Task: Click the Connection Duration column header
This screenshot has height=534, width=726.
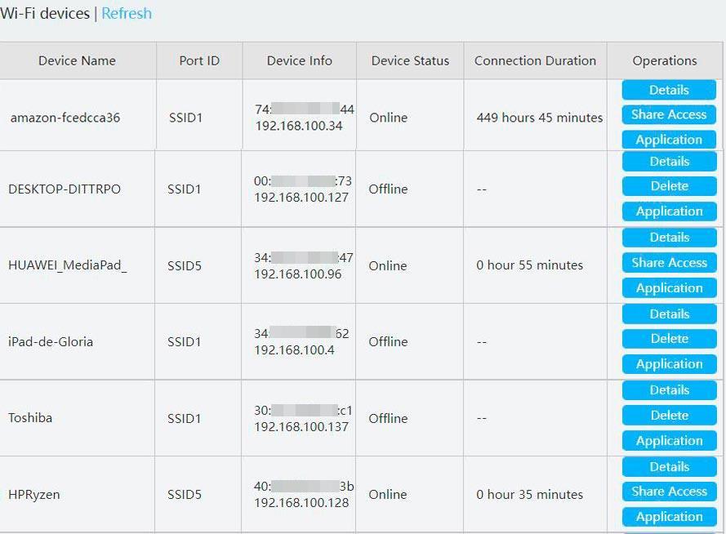Action: (535, 60)
